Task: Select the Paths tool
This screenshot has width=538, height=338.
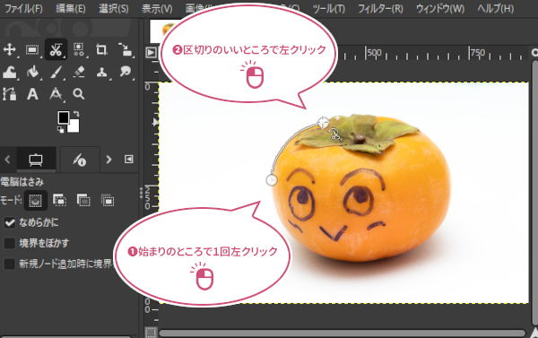Action: (x=9, y=94)
